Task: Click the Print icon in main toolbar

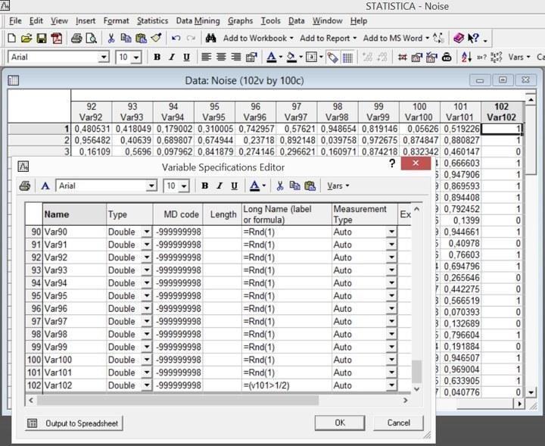Action: (76, 38)
